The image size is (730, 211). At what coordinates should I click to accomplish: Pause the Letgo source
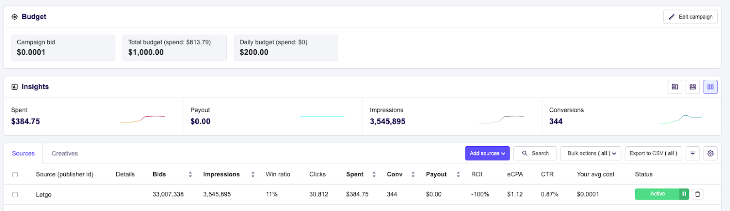(684, 194)
